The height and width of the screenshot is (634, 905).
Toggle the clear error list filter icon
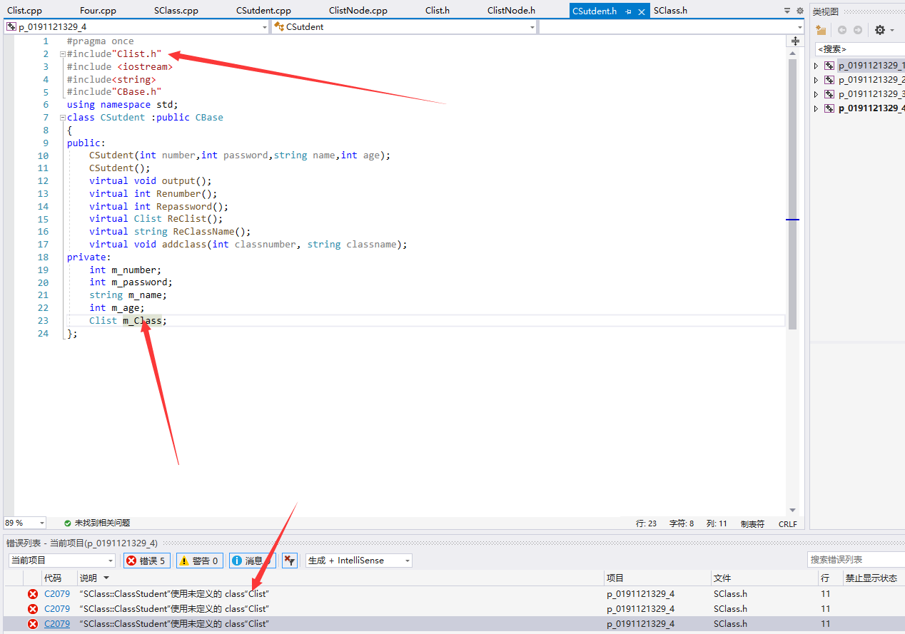[289, 561]
